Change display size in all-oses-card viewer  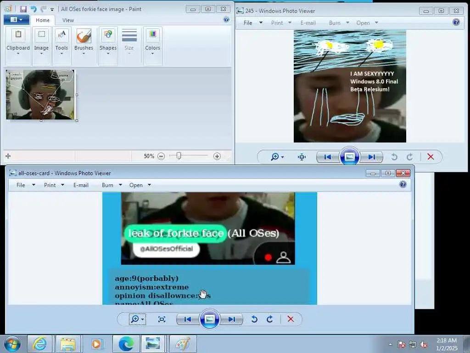point(137,319)
